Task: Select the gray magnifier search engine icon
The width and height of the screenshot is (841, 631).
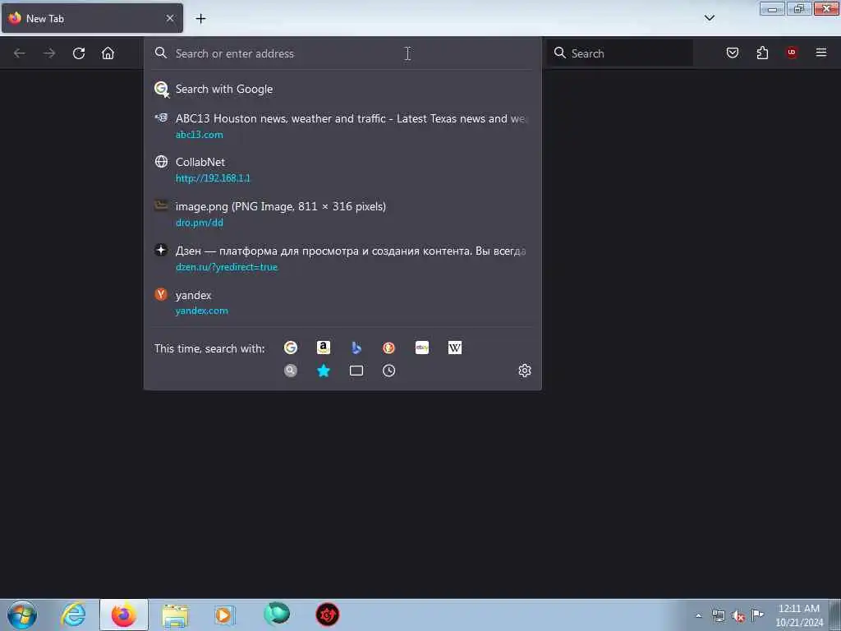Action: coord(291,371)
